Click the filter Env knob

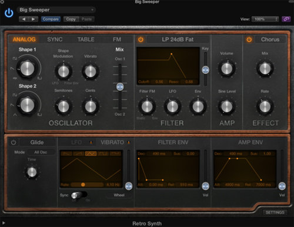198,106
